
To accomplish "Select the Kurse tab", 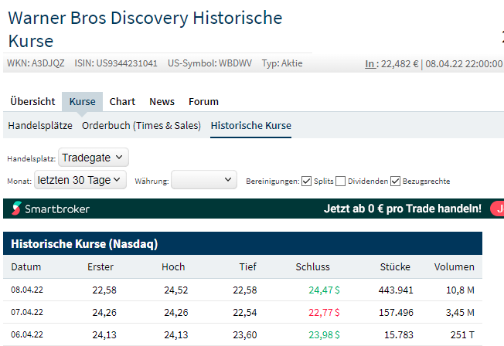I will click(x=82, y=101).
